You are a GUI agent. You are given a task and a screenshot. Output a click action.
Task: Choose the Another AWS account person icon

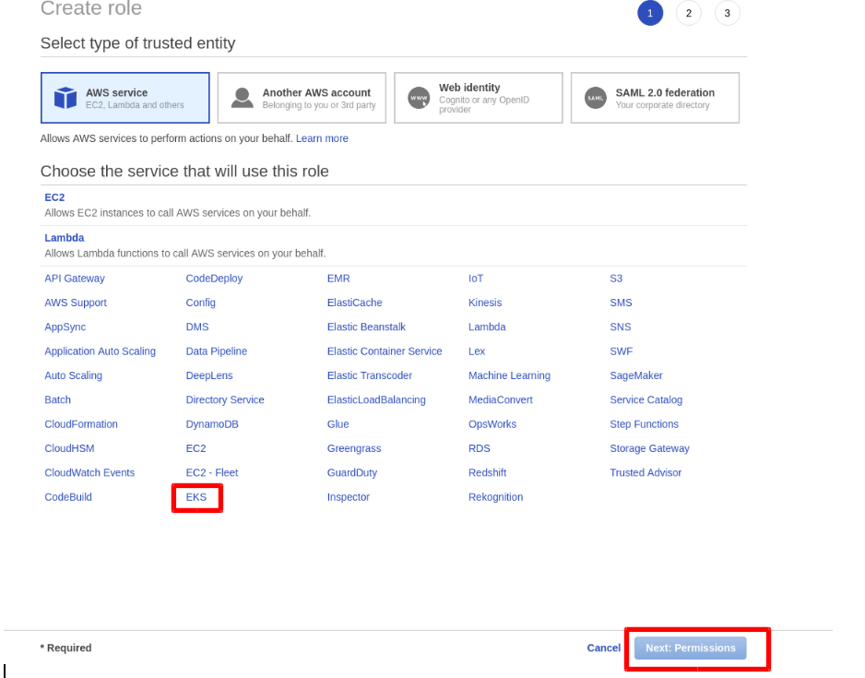(x=242, y=98)
